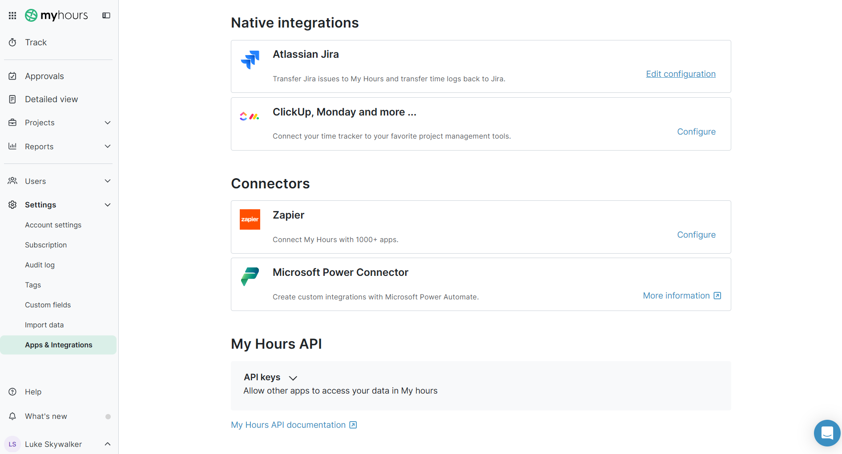Click Configure for ClickUp, Monday and more
Image resolution: width=842 pixels, height=454 pixels.
[697, 131]
